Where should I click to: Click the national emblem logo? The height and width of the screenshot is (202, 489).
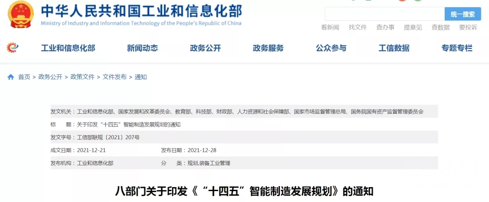[20, 14]
